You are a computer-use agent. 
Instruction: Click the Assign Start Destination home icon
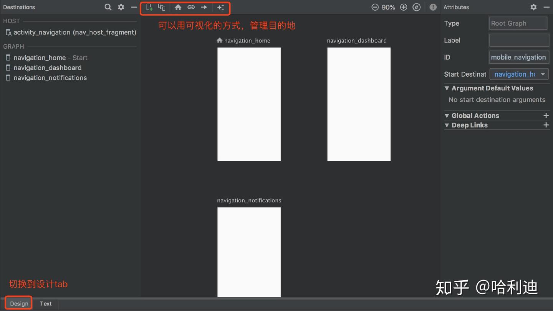[x=178, y=7]
